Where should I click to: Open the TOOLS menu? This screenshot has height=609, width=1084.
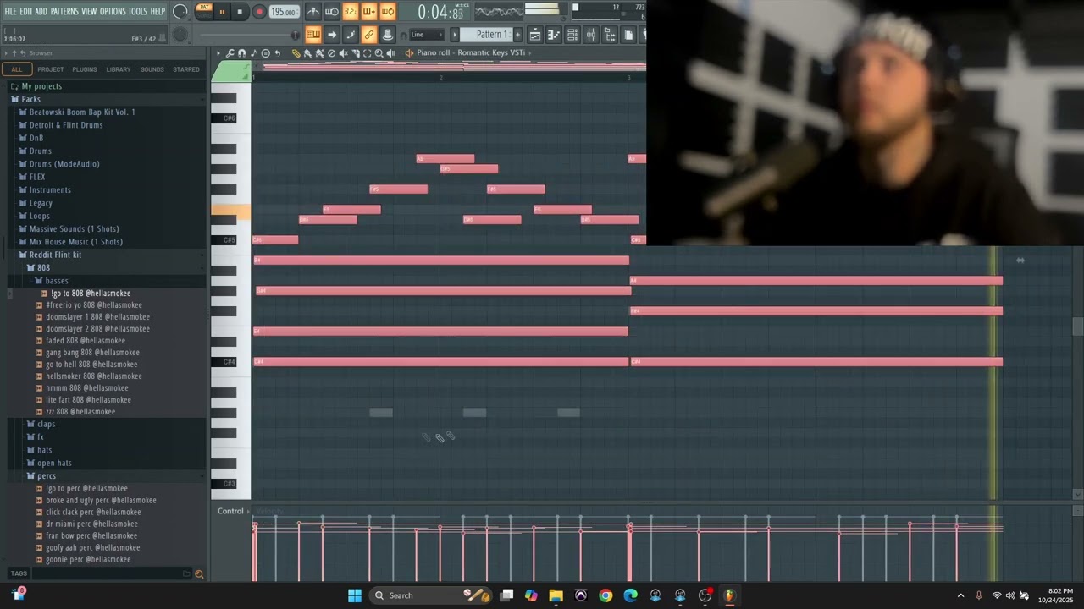(138, 11)
